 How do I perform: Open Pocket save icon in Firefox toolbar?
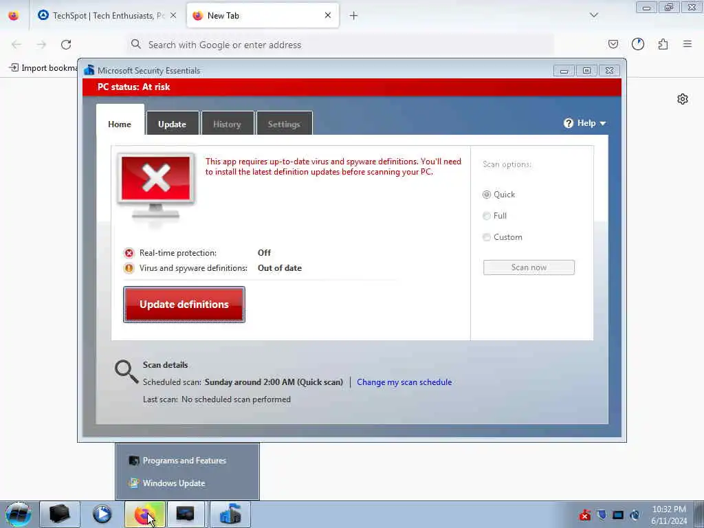(x=613, y=44)
